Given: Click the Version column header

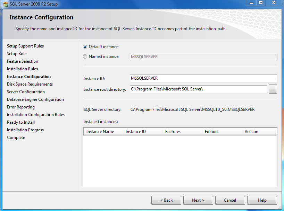Looking at the screenshot, I should tap(260, 132).
